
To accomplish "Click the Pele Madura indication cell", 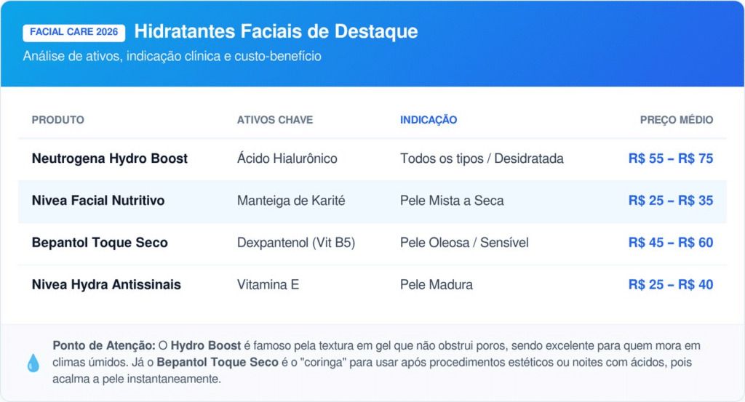I will point(437,285).
